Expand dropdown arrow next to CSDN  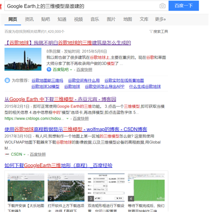[x=24, y=154]
